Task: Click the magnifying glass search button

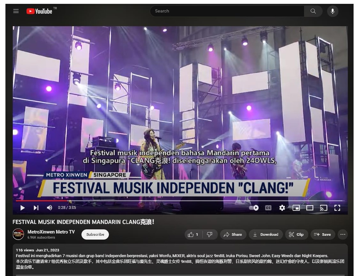Action: [313, 11]
